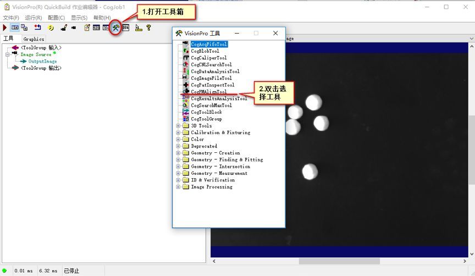This screenshot has width=475, height=276.
Task: Click the CogCaliperTool icon
Action: point(186,58)
